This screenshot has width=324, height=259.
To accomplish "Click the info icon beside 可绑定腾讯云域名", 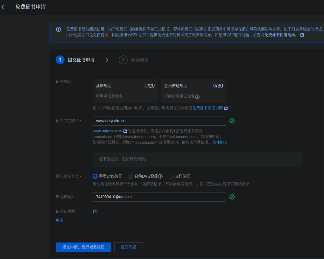I will click(197, 96).
